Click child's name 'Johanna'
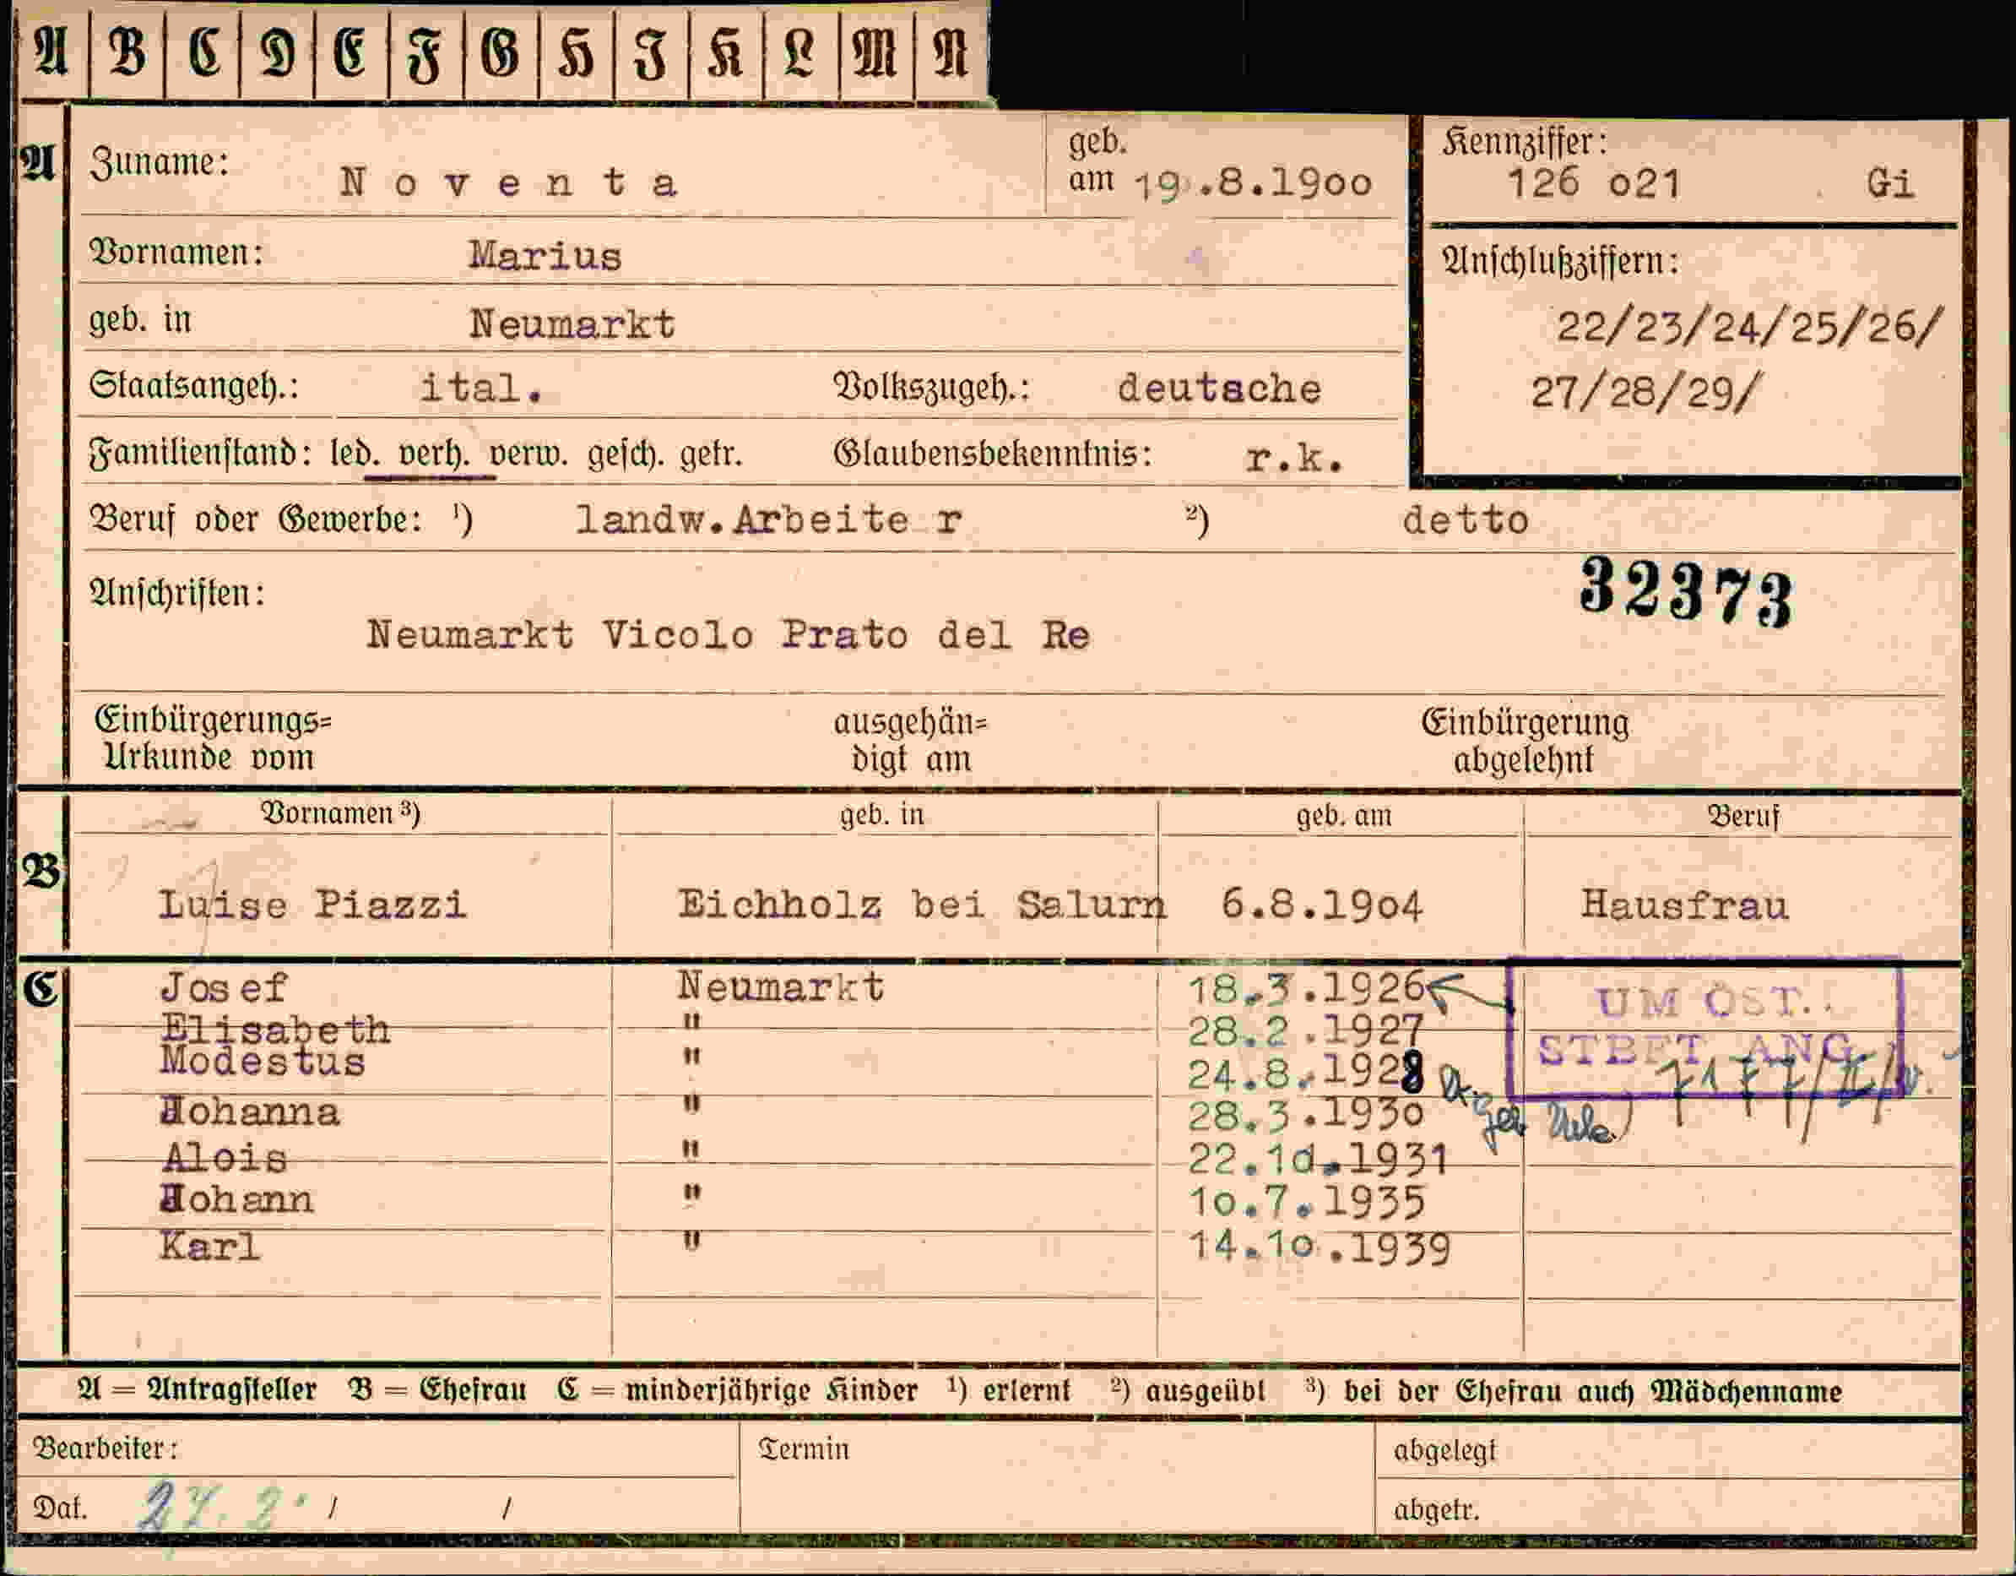 pyautogui.click(x=250, y=1112)
